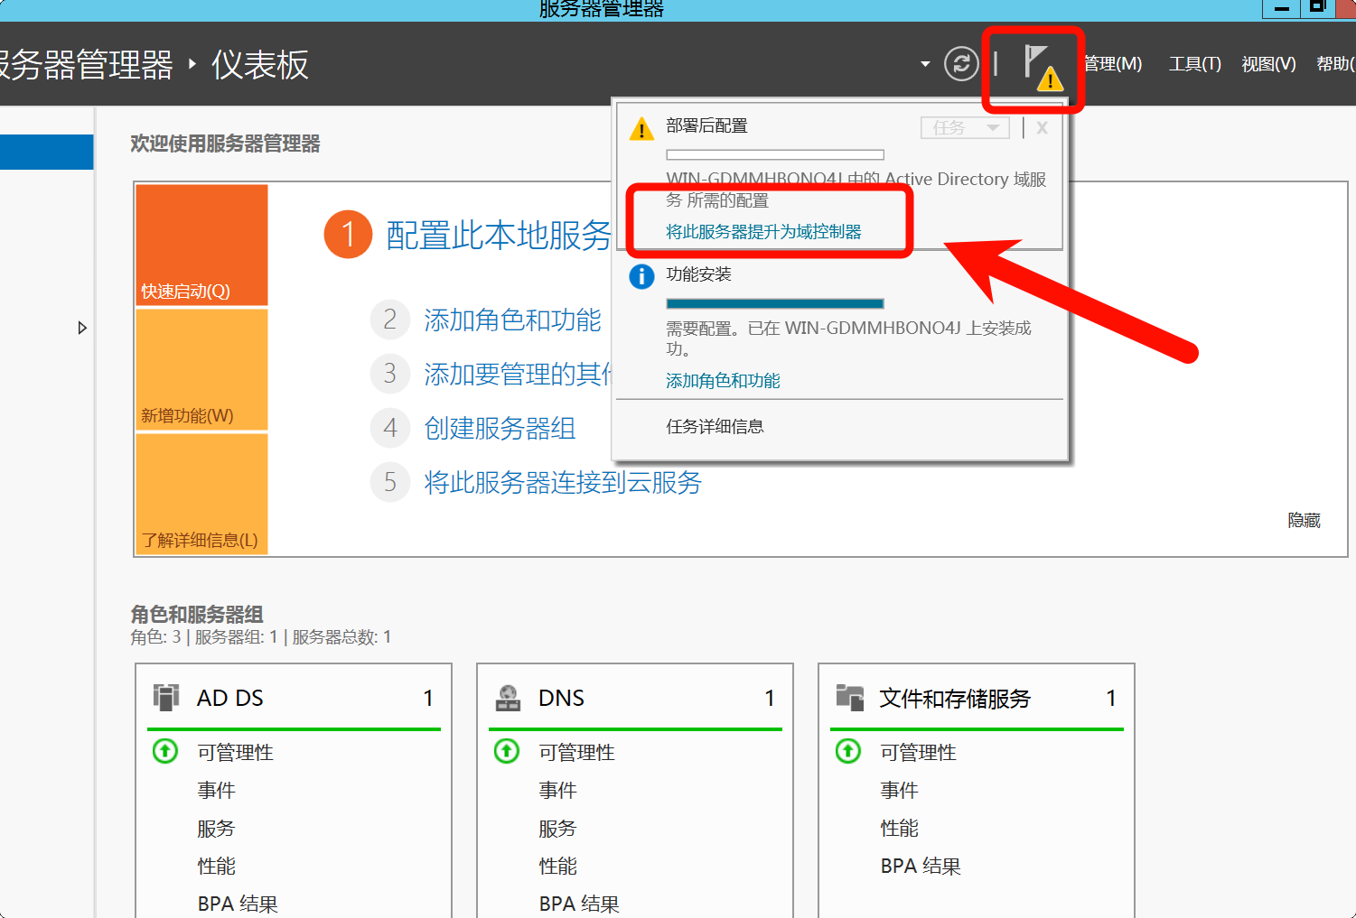Click the warning icon beside 部署后配置
The image size is (1356, 918).
[x=641, y=129]
